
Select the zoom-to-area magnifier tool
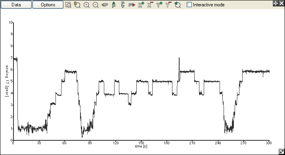[68, 5]
